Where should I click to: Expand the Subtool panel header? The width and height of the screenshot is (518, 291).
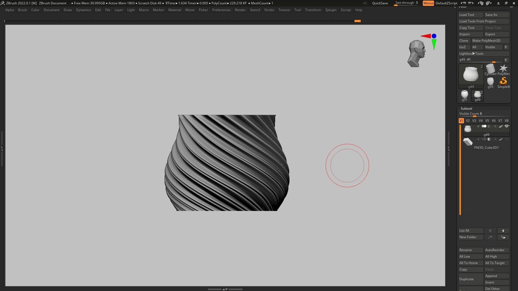coord(466,109)
